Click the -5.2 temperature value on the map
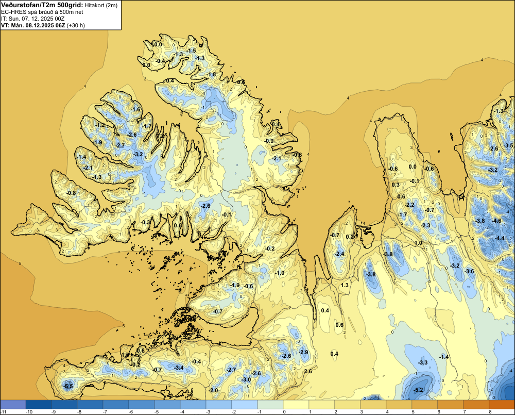515x415 pixels. 418,390
